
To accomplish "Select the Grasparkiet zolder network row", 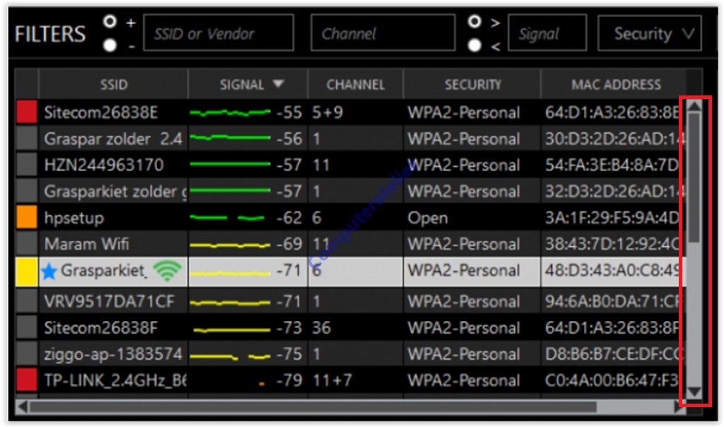I will [x=351, y=191].
